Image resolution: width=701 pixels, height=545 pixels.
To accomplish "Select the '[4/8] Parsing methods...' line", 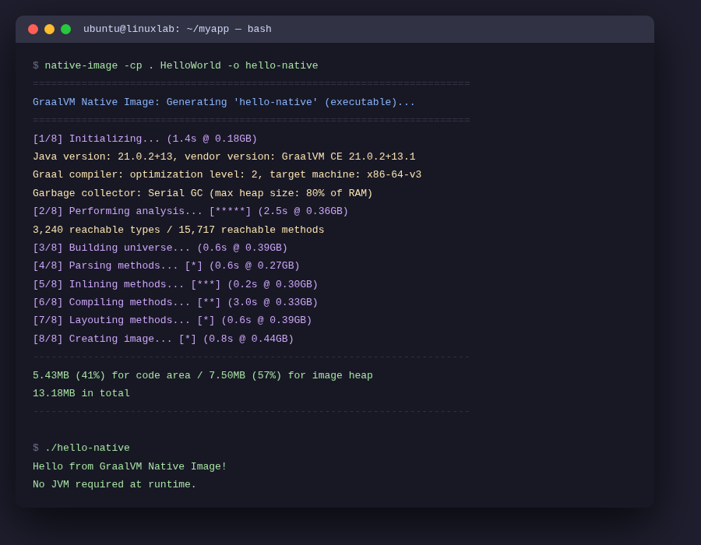I will point(167,265).
